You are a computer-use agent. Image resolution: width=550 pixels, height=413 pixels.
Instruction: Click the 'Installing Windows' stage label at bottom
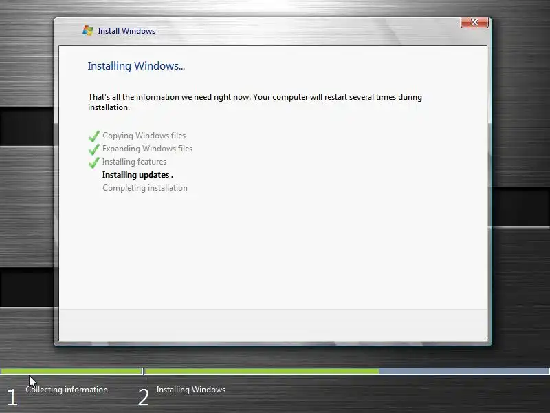click(x=191, y=390)
